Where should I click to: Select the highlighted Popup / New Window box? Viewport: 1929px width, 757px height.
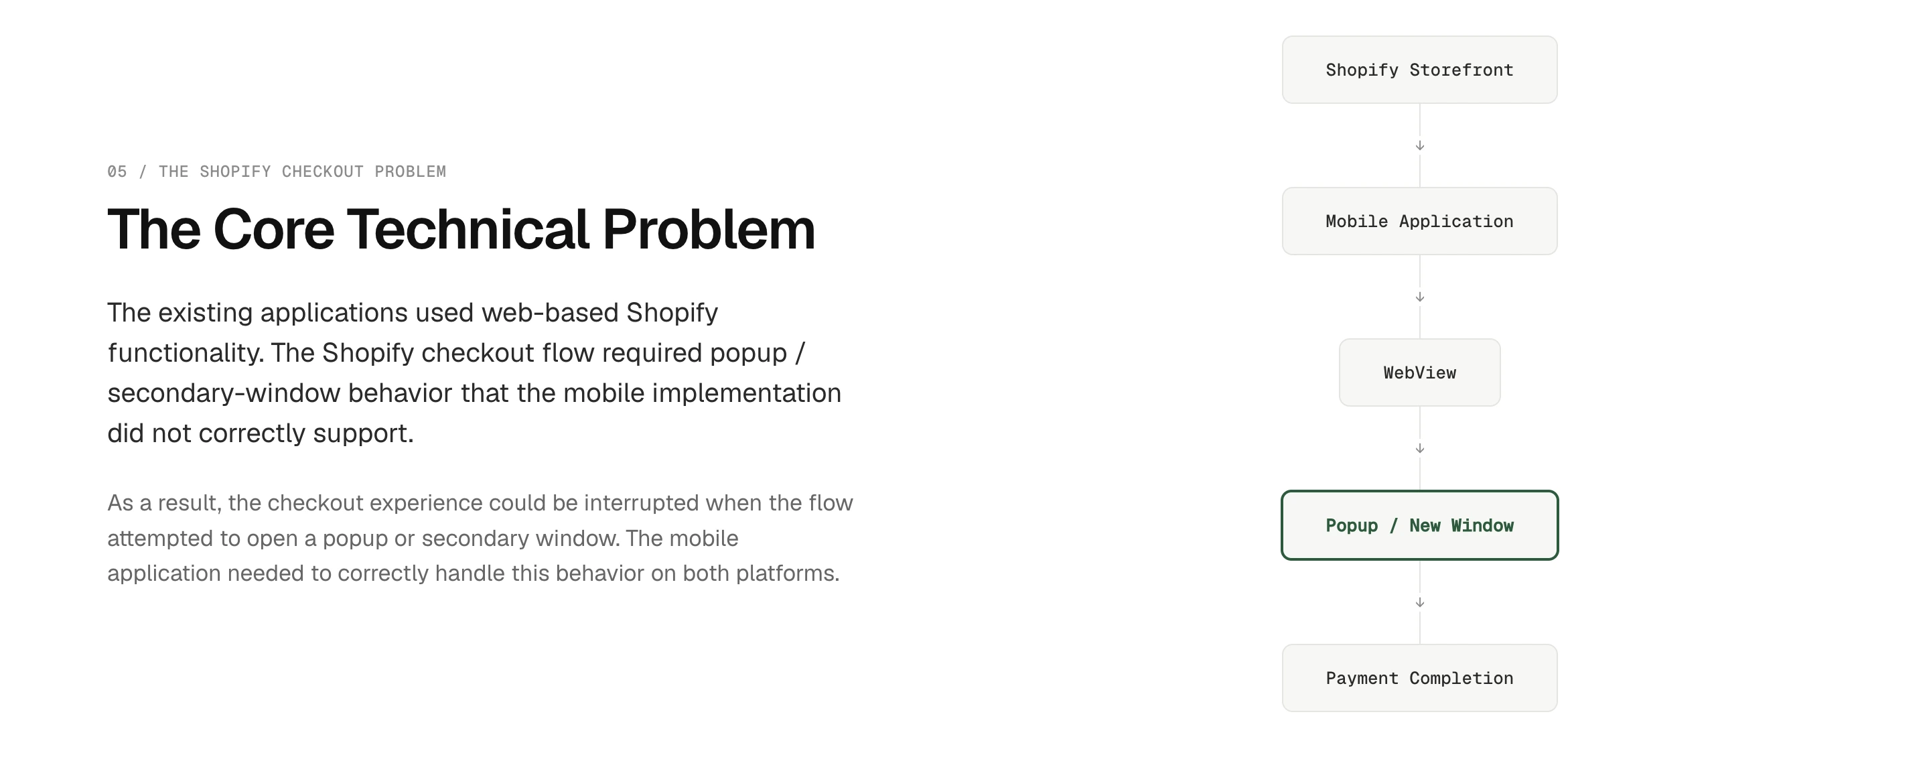pyautogui.click(x=1419, y=525)
